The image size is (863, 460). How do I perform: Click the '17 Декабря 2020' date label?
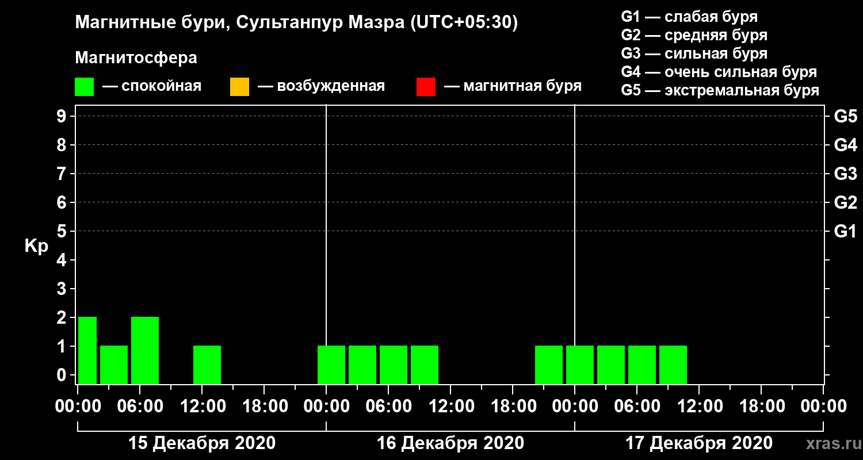coord(699,443)
